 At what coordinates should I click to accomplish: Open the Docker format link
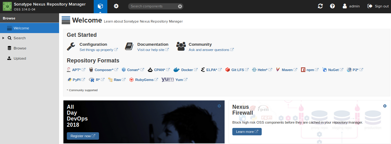click(189, 70)
